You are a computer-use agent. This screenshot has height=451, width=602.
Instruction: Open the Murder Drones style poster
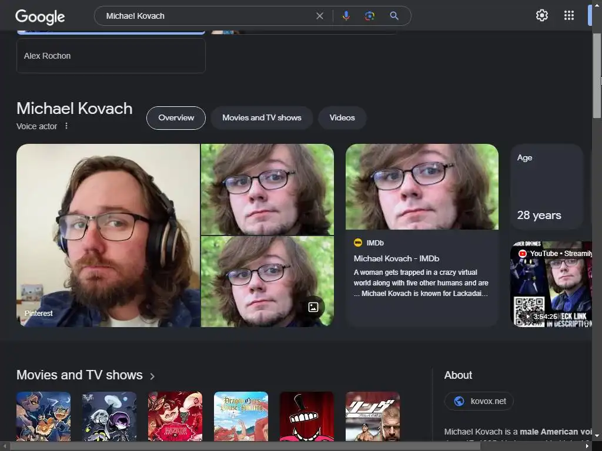click(109, 416)
